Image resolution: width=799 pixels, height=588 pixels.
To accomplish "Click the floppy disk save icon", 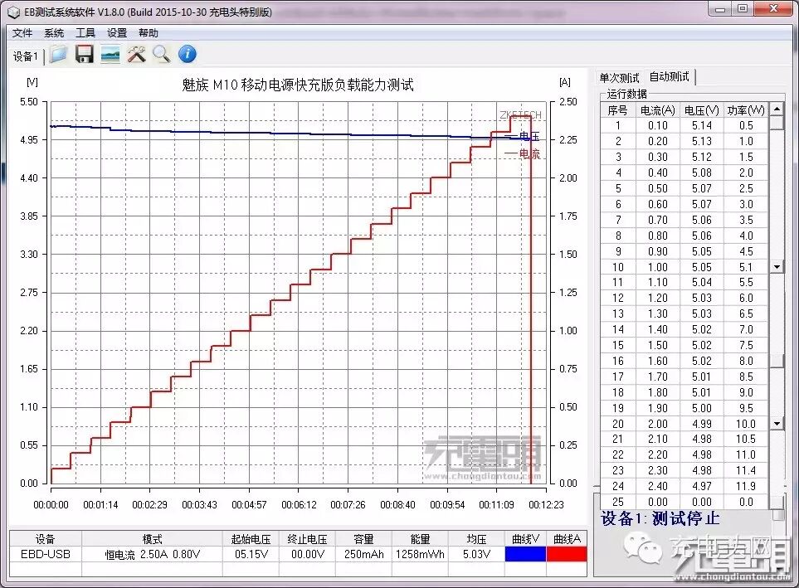I will pos(84,54).
